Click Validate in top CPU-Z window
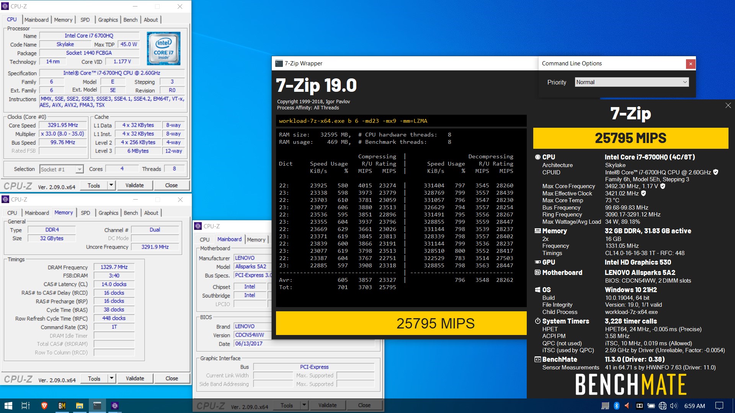 135,185
